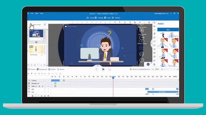Click the Subtitle button above the timeline
The height and width of the screenshot is (115, 206).
[x=52, y=69]
